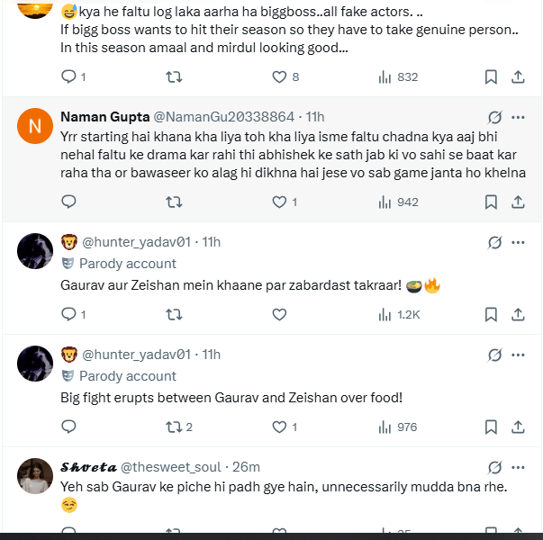Open more options for Big fight erupts tweet
This screenshot has height=540, width=543.
click(x=519, y=354)
